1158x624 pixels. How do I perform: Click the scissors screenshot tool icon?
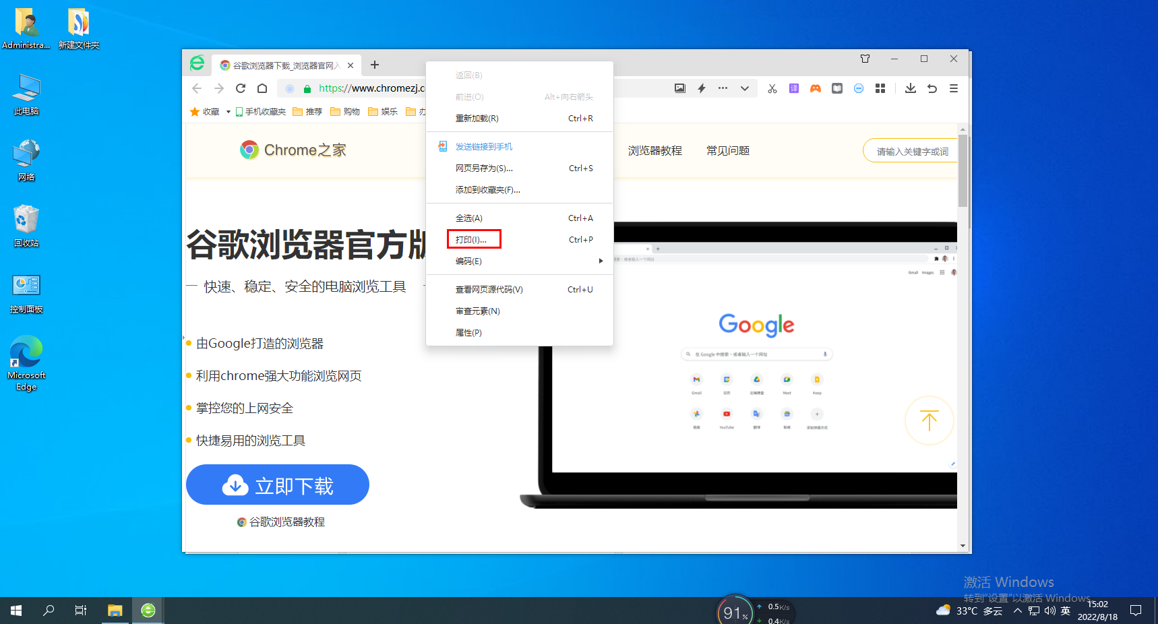pyautogui.click(x=772, y=88)
